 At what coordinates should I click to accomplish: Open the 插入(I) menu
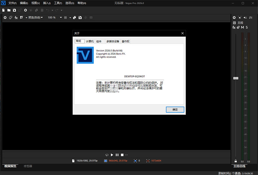[47, 3]
